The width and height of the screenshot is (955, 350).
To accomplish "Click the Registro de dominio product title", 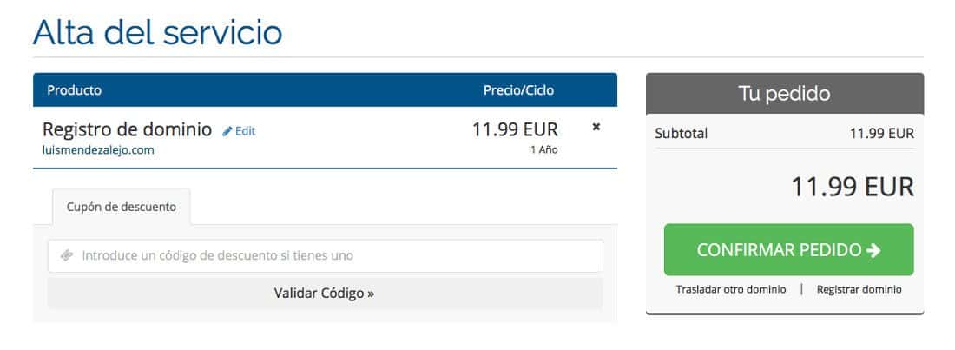I will point(128,129).
